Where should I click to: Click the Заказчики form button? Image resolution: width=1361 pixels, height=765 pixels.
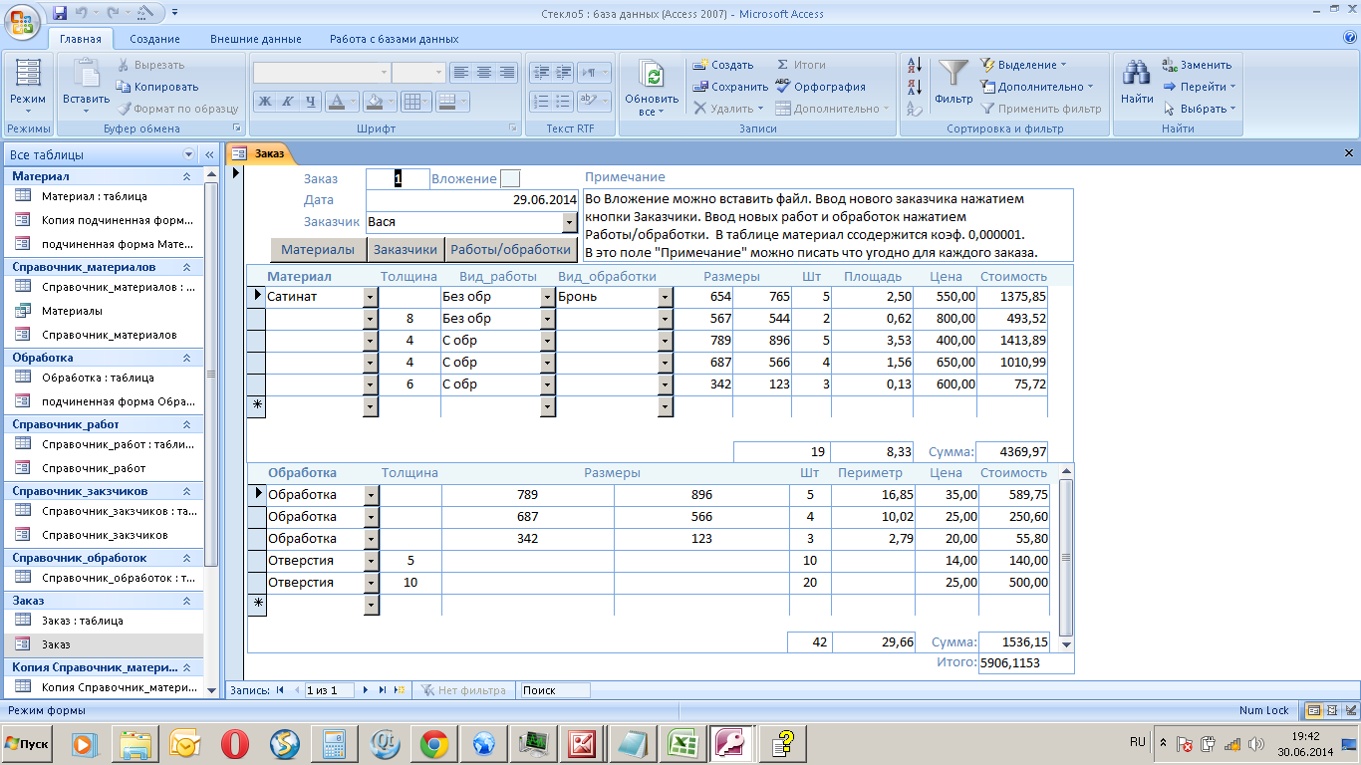tap(406, 250)
